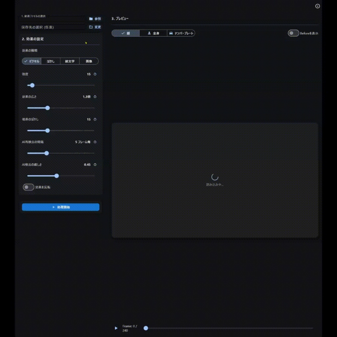Screen dimensions: 337x337
Task: Select the 画像 effect type
Action: pos(89,61)
